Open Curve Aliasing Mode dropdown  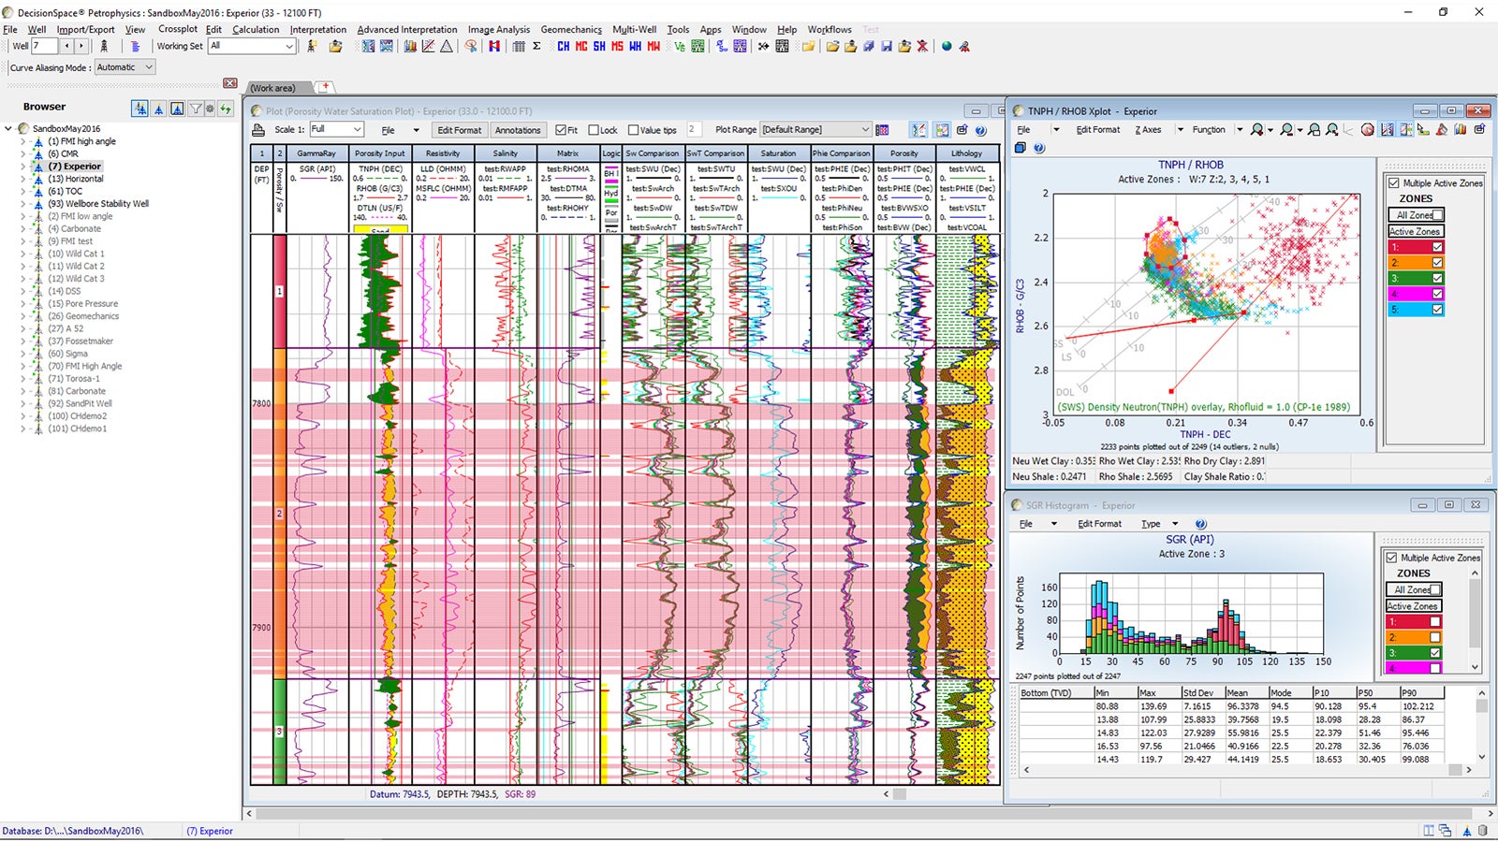point(149,67)
